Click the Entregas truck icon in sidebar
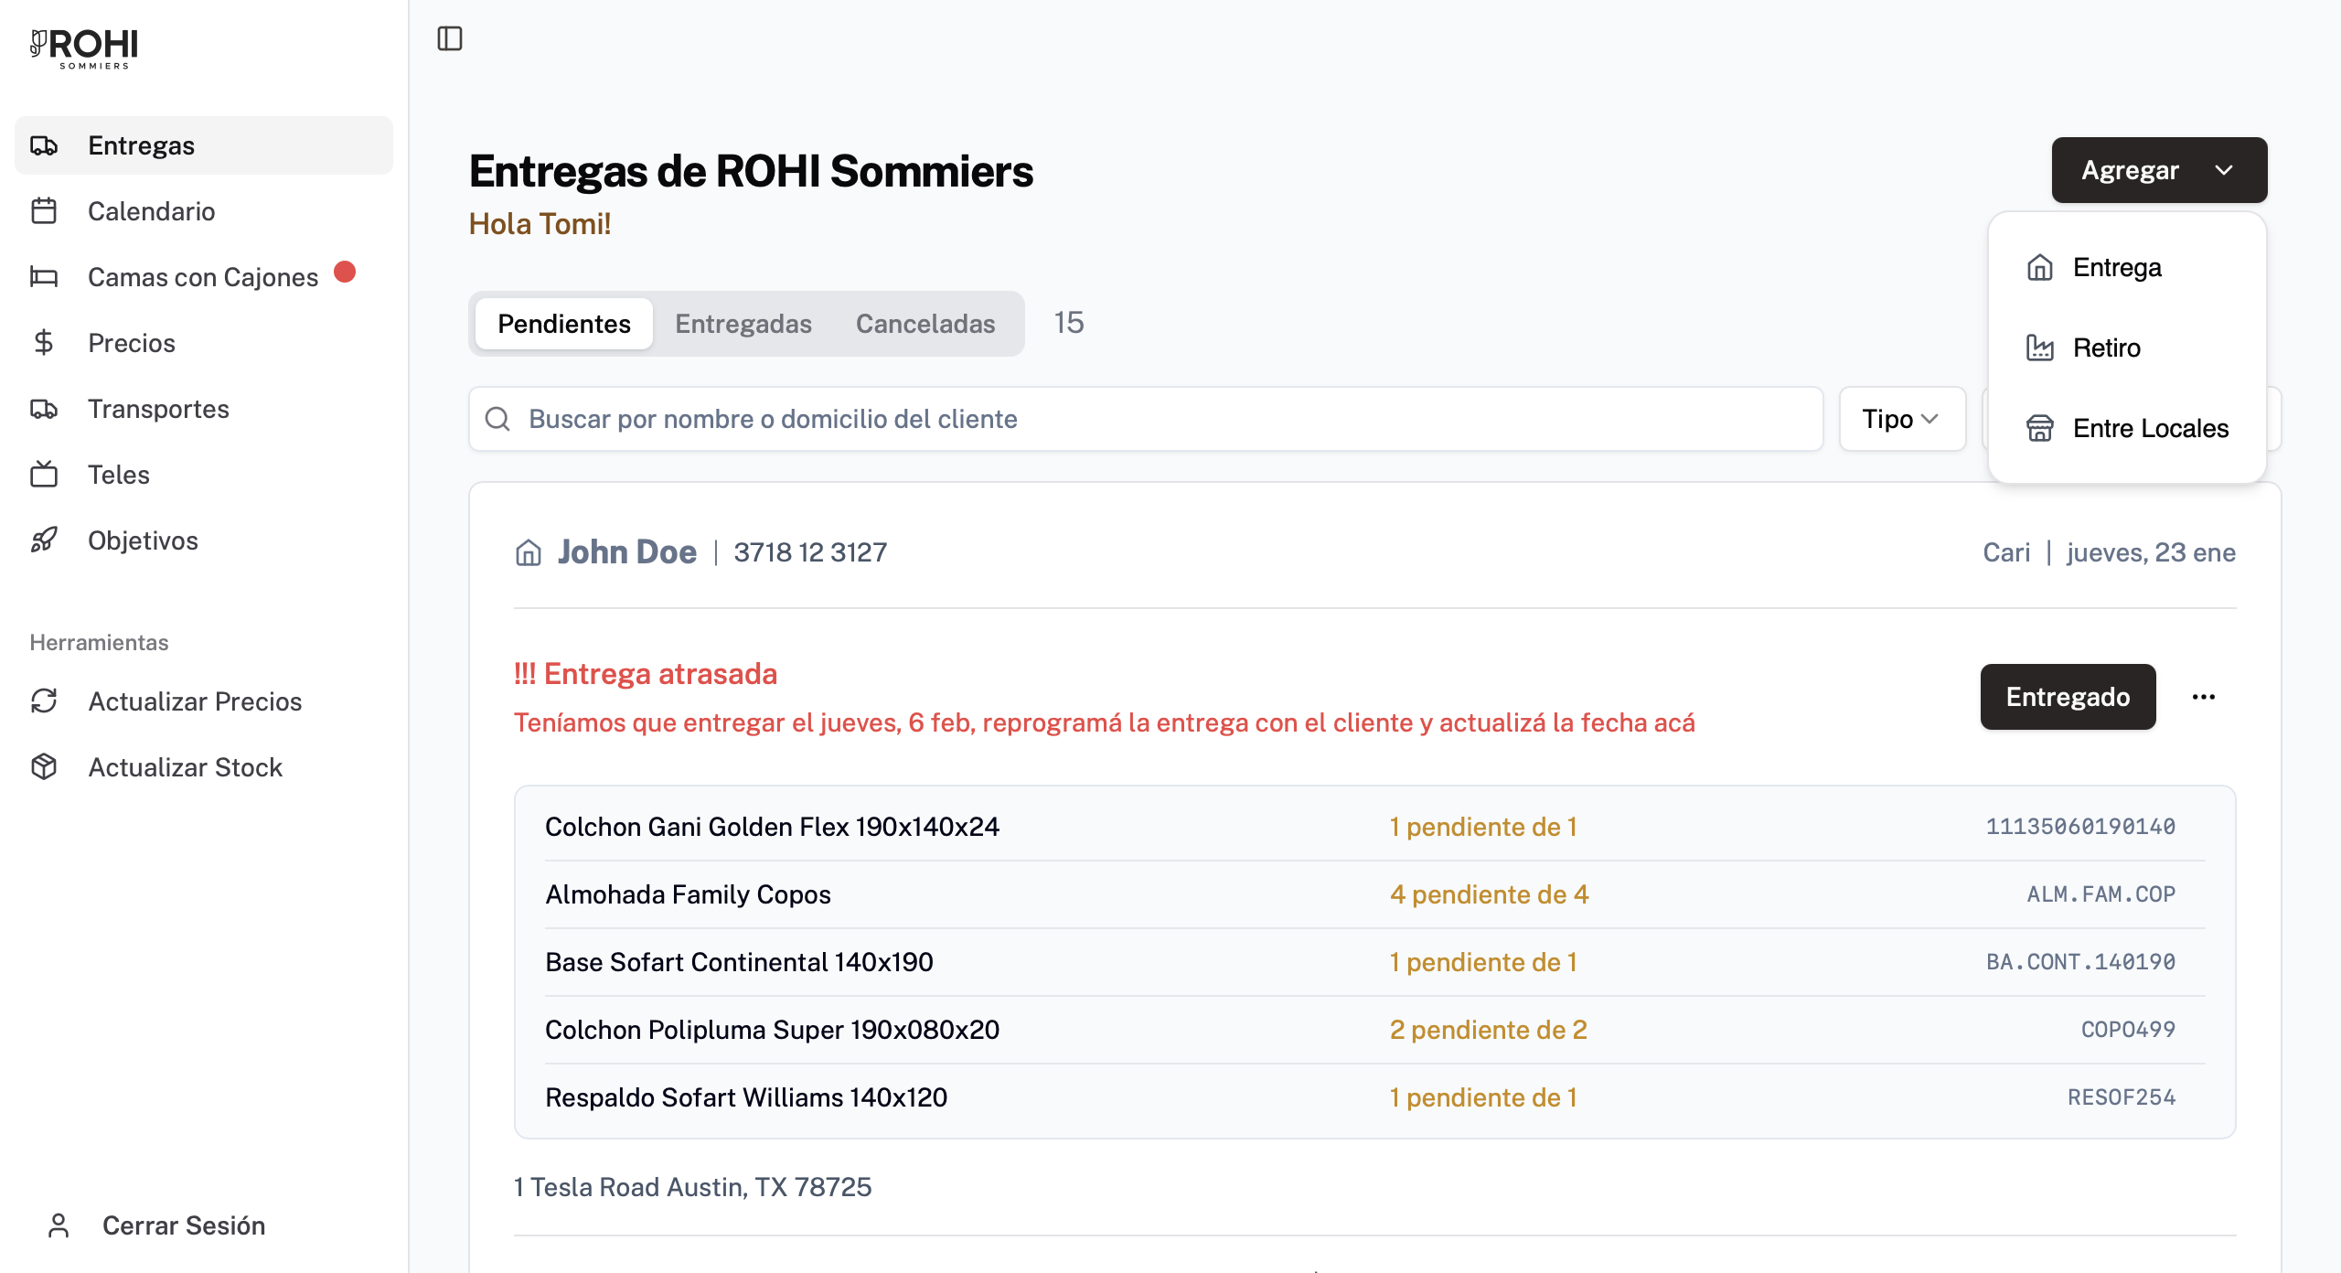Viewport: 2341px width, 1273px height. pos(44,145)
